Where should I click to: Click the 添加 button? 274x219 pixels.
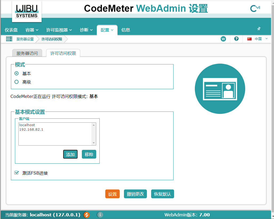[x=70, y=154]
